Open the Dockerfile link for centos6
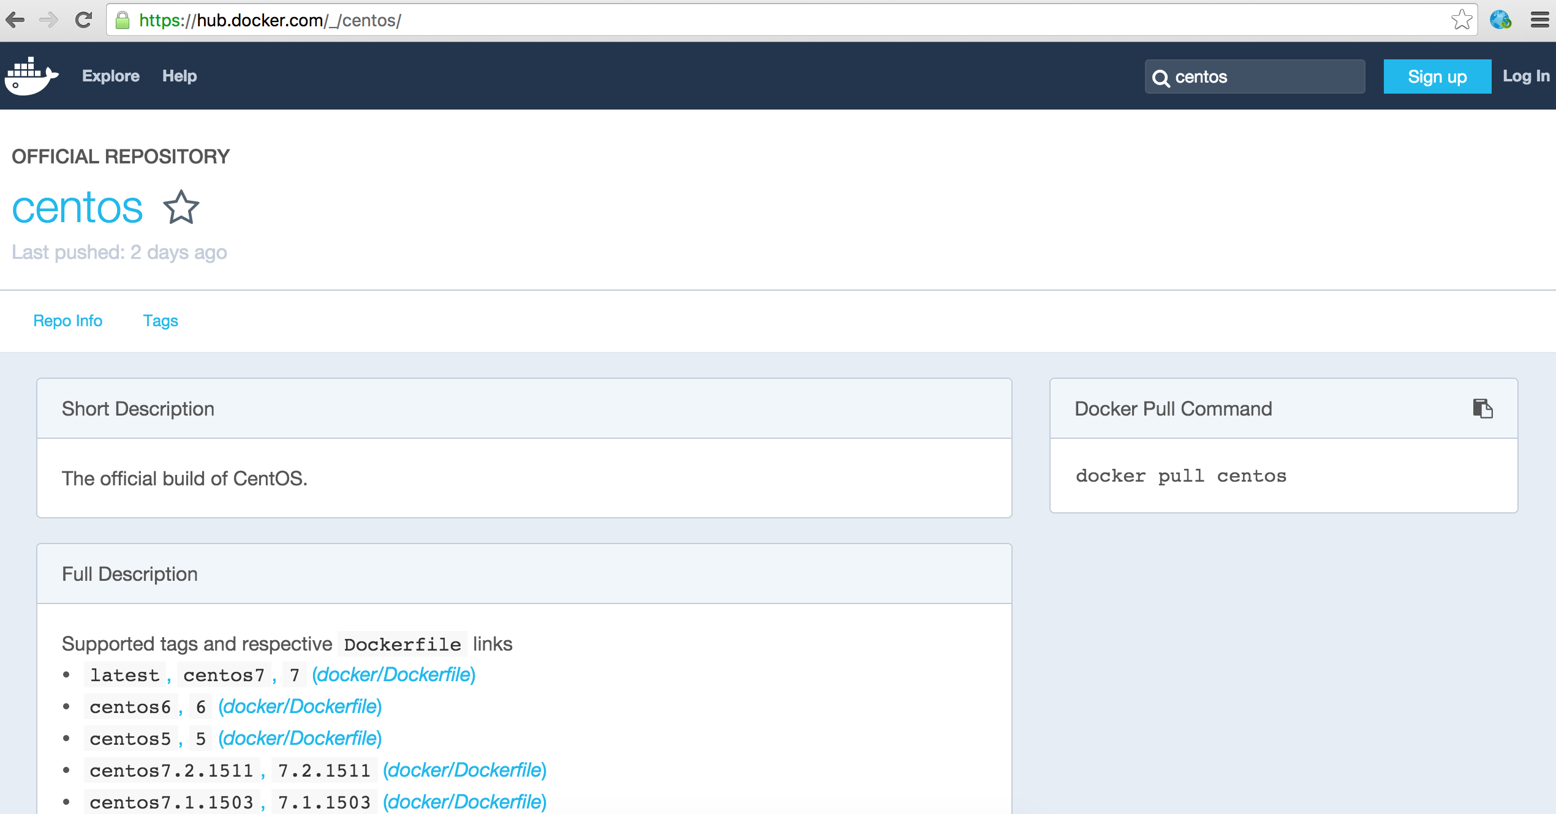This screenshot has height=814, width=1556. coord(300,706)
